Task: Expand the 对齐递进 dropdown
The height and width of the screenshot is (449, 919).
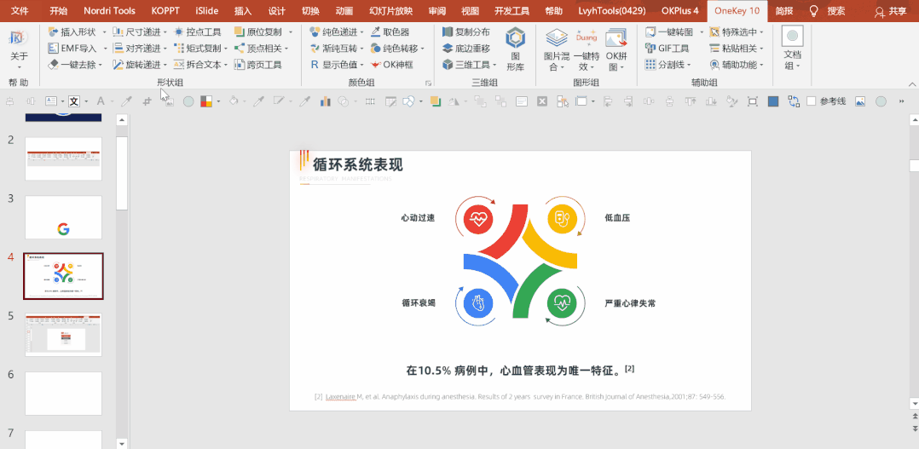Action: [165, 49]
